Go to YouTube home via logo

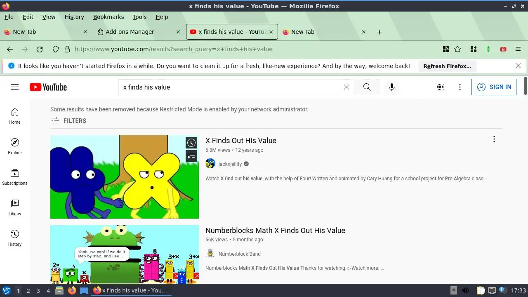48,87
